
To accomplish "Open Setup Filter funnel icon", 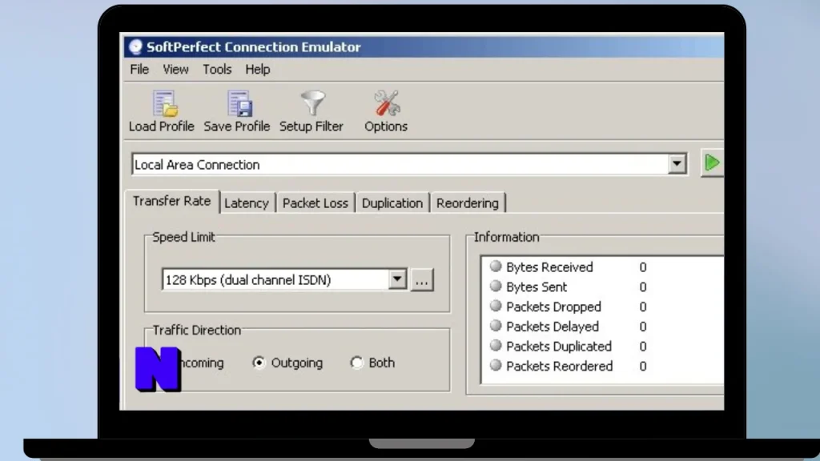I will 313,103.
